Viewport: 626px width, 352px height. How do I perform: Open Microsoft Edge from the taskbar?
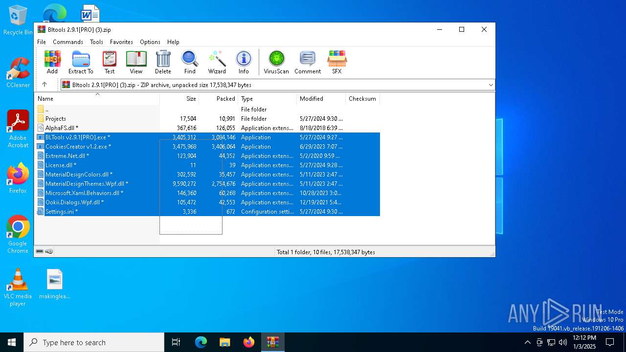tap(201, 342)
